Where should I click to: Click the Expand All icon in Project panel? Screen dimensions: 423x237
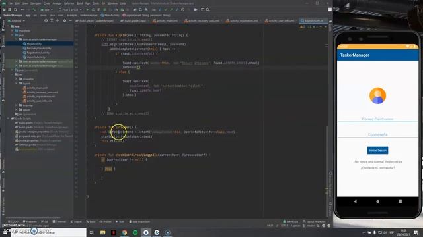(52, 20)
